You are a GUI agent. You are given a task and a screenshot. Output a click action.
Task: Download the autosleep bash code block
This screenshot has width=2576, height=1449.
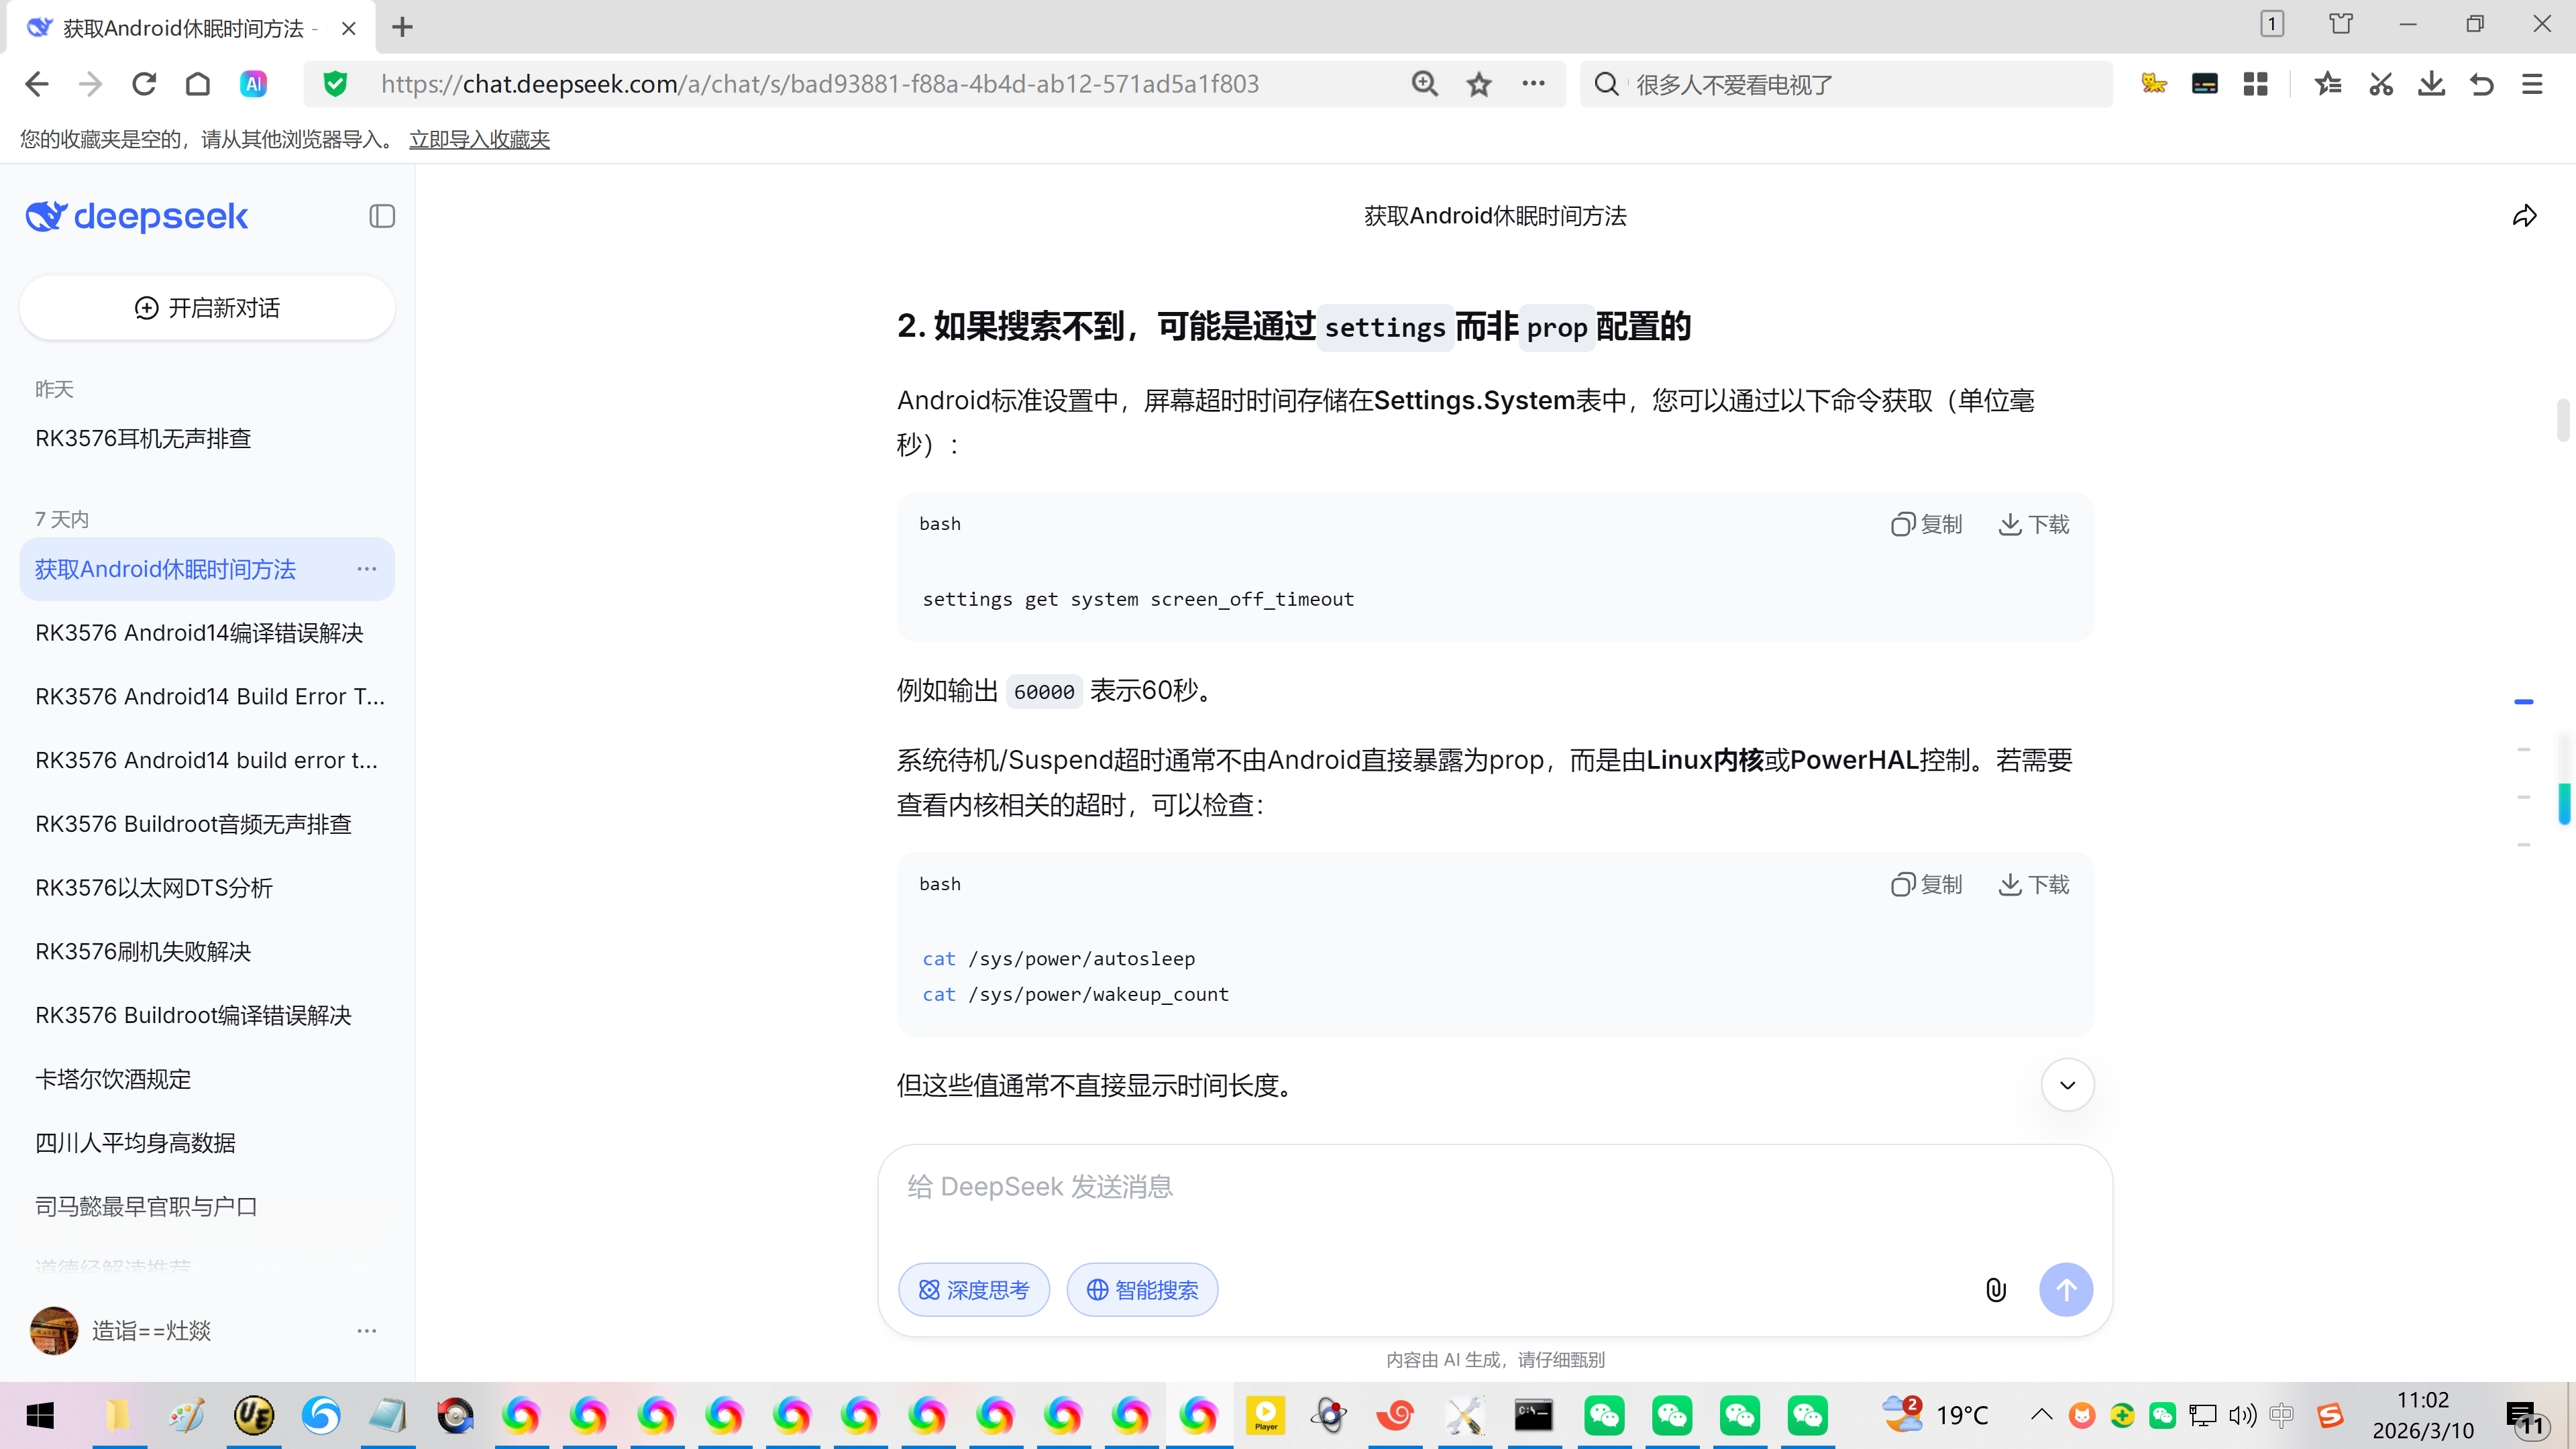(x=2033, y=885)
